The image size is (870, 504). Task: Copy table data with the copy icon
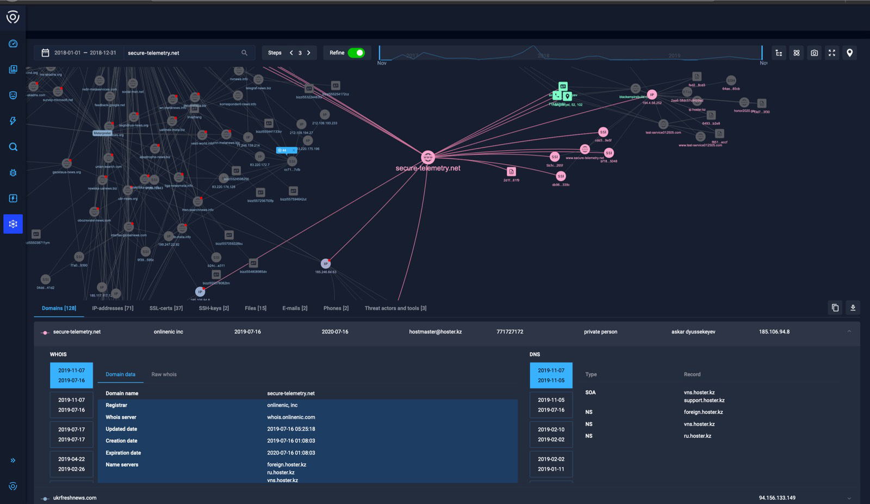coord(835,308)
